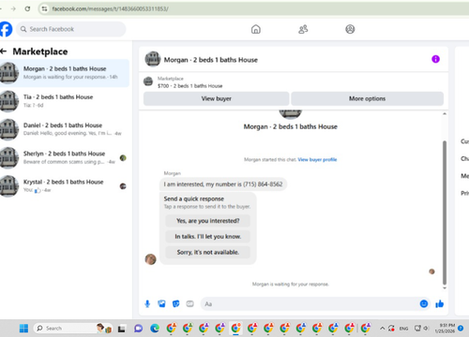The image size is (469, 337).
Task: Click the Search Facebook field
Action: 71,29
